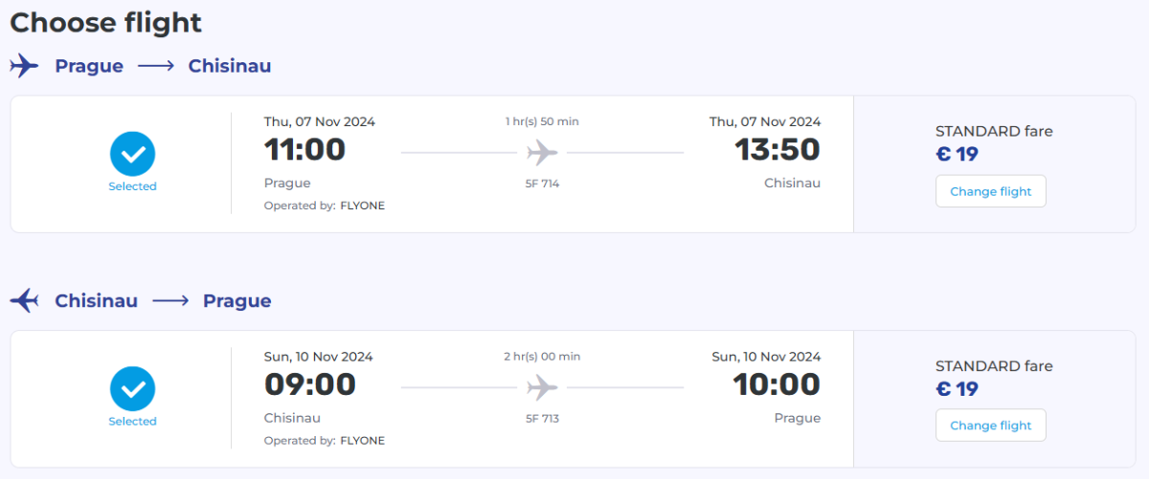Click Change flight for the 11:00 departure
The image size is (1149, 479).
[990, 191]
